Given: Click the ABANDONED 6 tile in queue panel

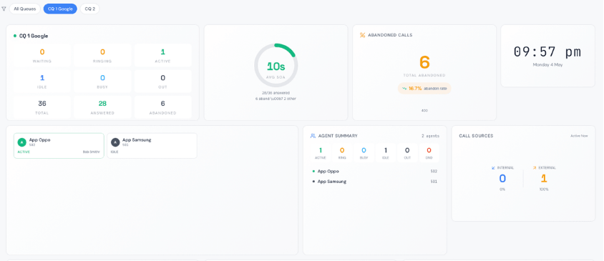Looking at the screenshot, I should [x=163, y=107].
